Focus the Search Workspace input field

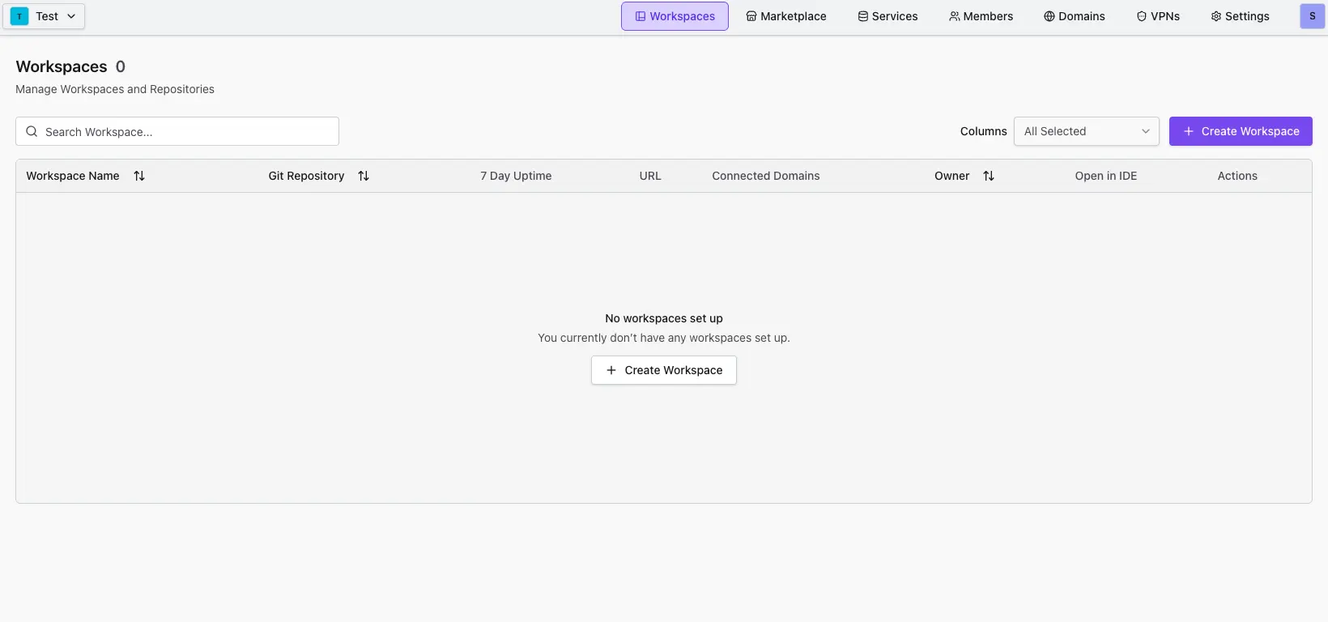coord(186,131)
